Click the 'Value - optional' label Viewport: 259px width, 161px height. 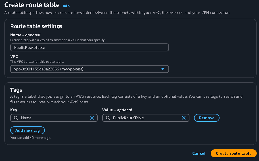tap(117, 110)
